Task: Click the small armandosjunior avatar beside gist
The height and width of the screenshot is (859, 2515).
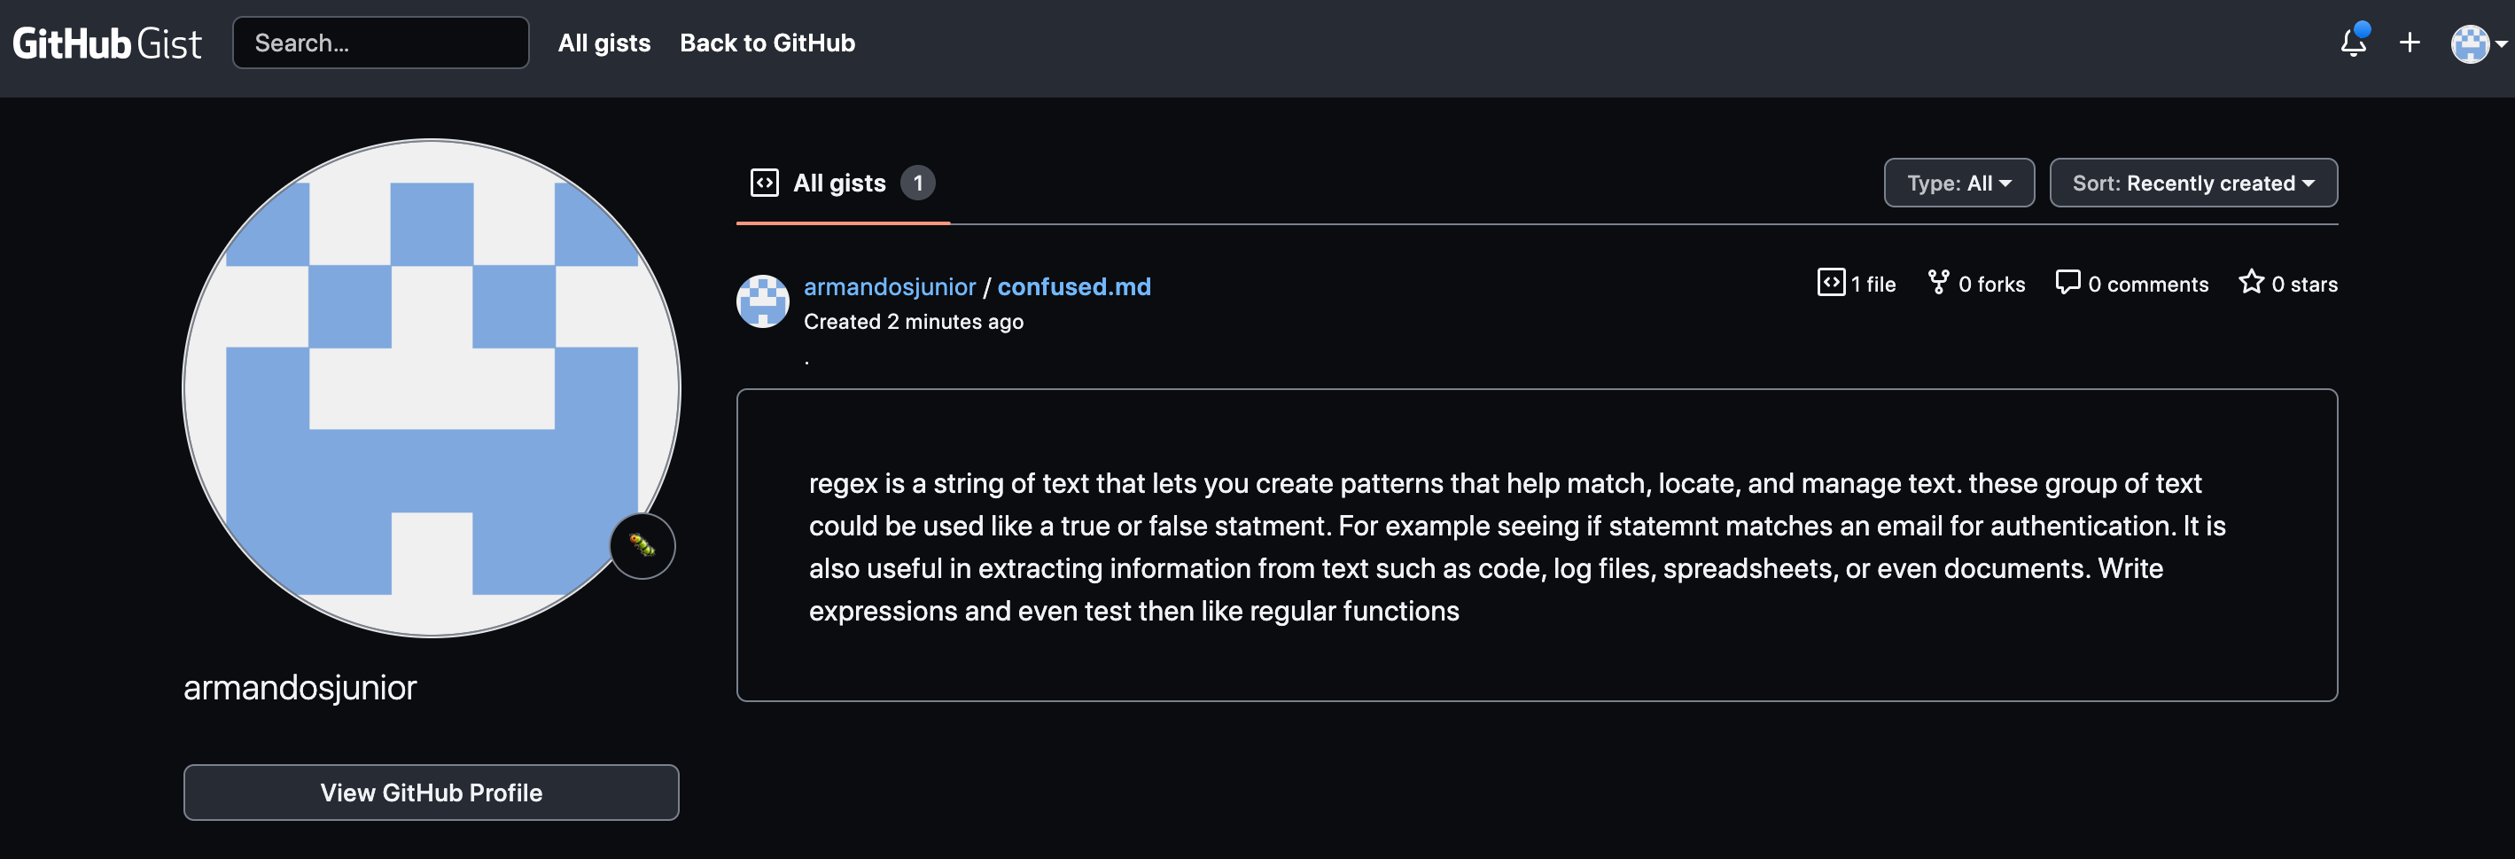Action: pos(762,301)
